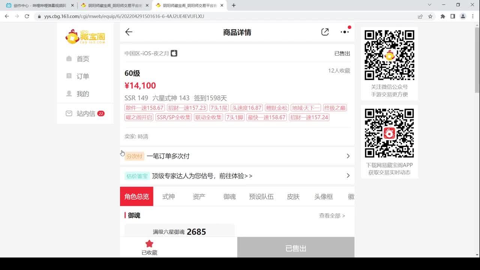
Task: Switch to the 资产 tab
Action: pyautogui.click(x=198, y=196)
